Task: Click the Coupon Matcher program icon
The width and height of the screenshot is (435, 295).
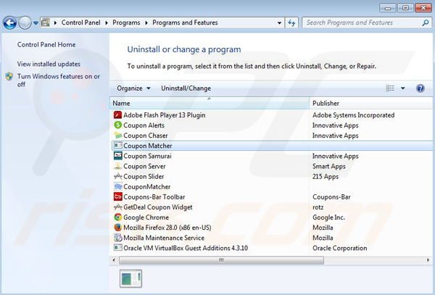Action: [118, 146]
